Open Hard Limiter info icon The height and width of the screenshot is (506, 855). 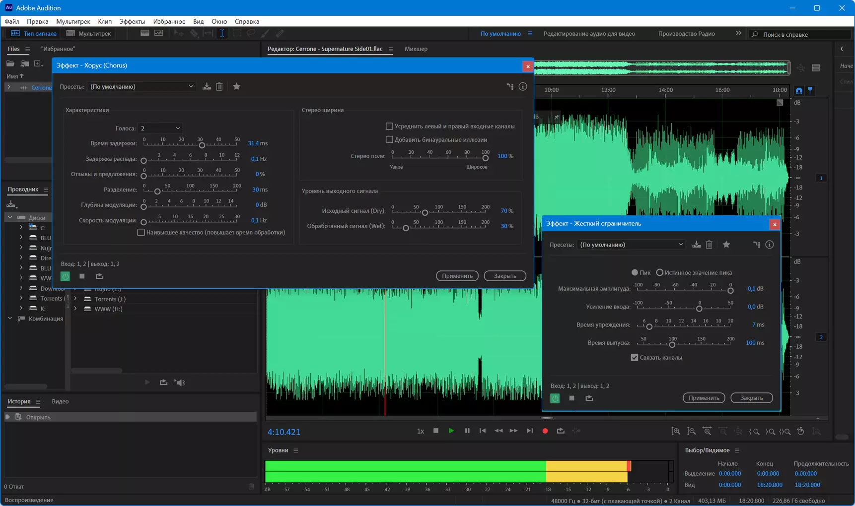[x=770, y=245]
